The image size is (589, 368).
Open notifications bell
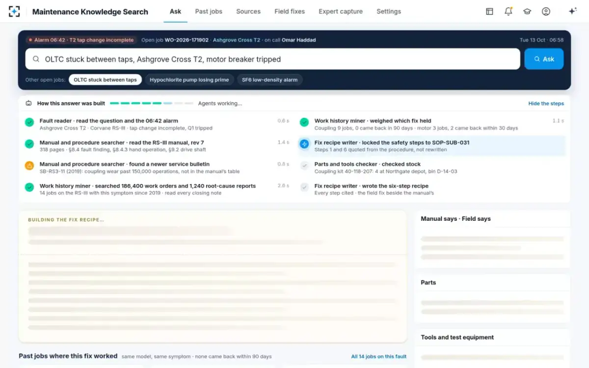[509, 11]
